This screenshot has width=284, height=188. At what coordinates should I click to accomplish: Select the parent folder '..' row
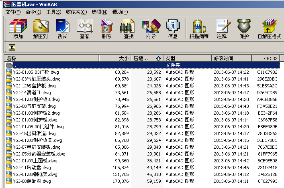click(142, 65)
